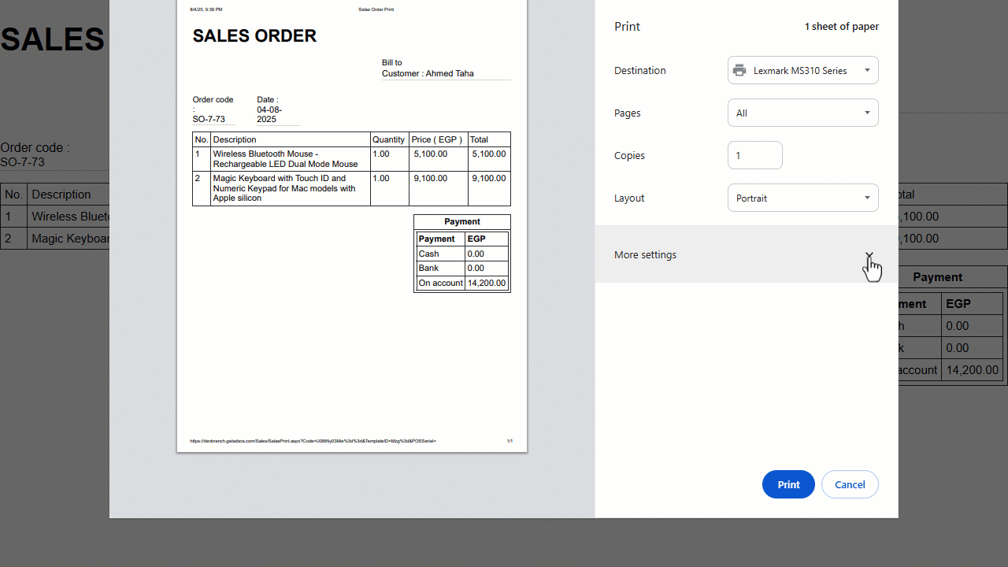Click the "14,200.00" amount in the preview payment table
The image size is (1008, 567).
(x=487, y=283)
